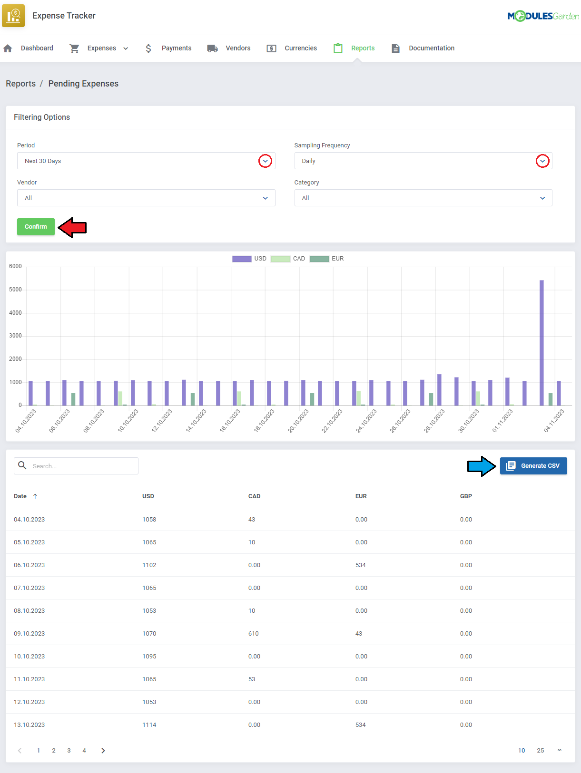Sort by the EUR column header
Screen dimensions: 581x773
[x=361, y=496]
